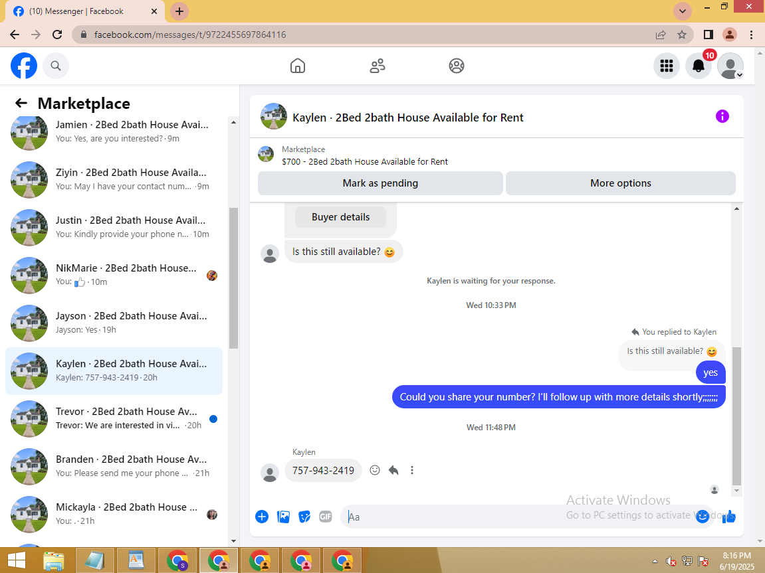Share this page icon in address bar
This screenshot has width=765, height=573.
(x=661, y=35)
